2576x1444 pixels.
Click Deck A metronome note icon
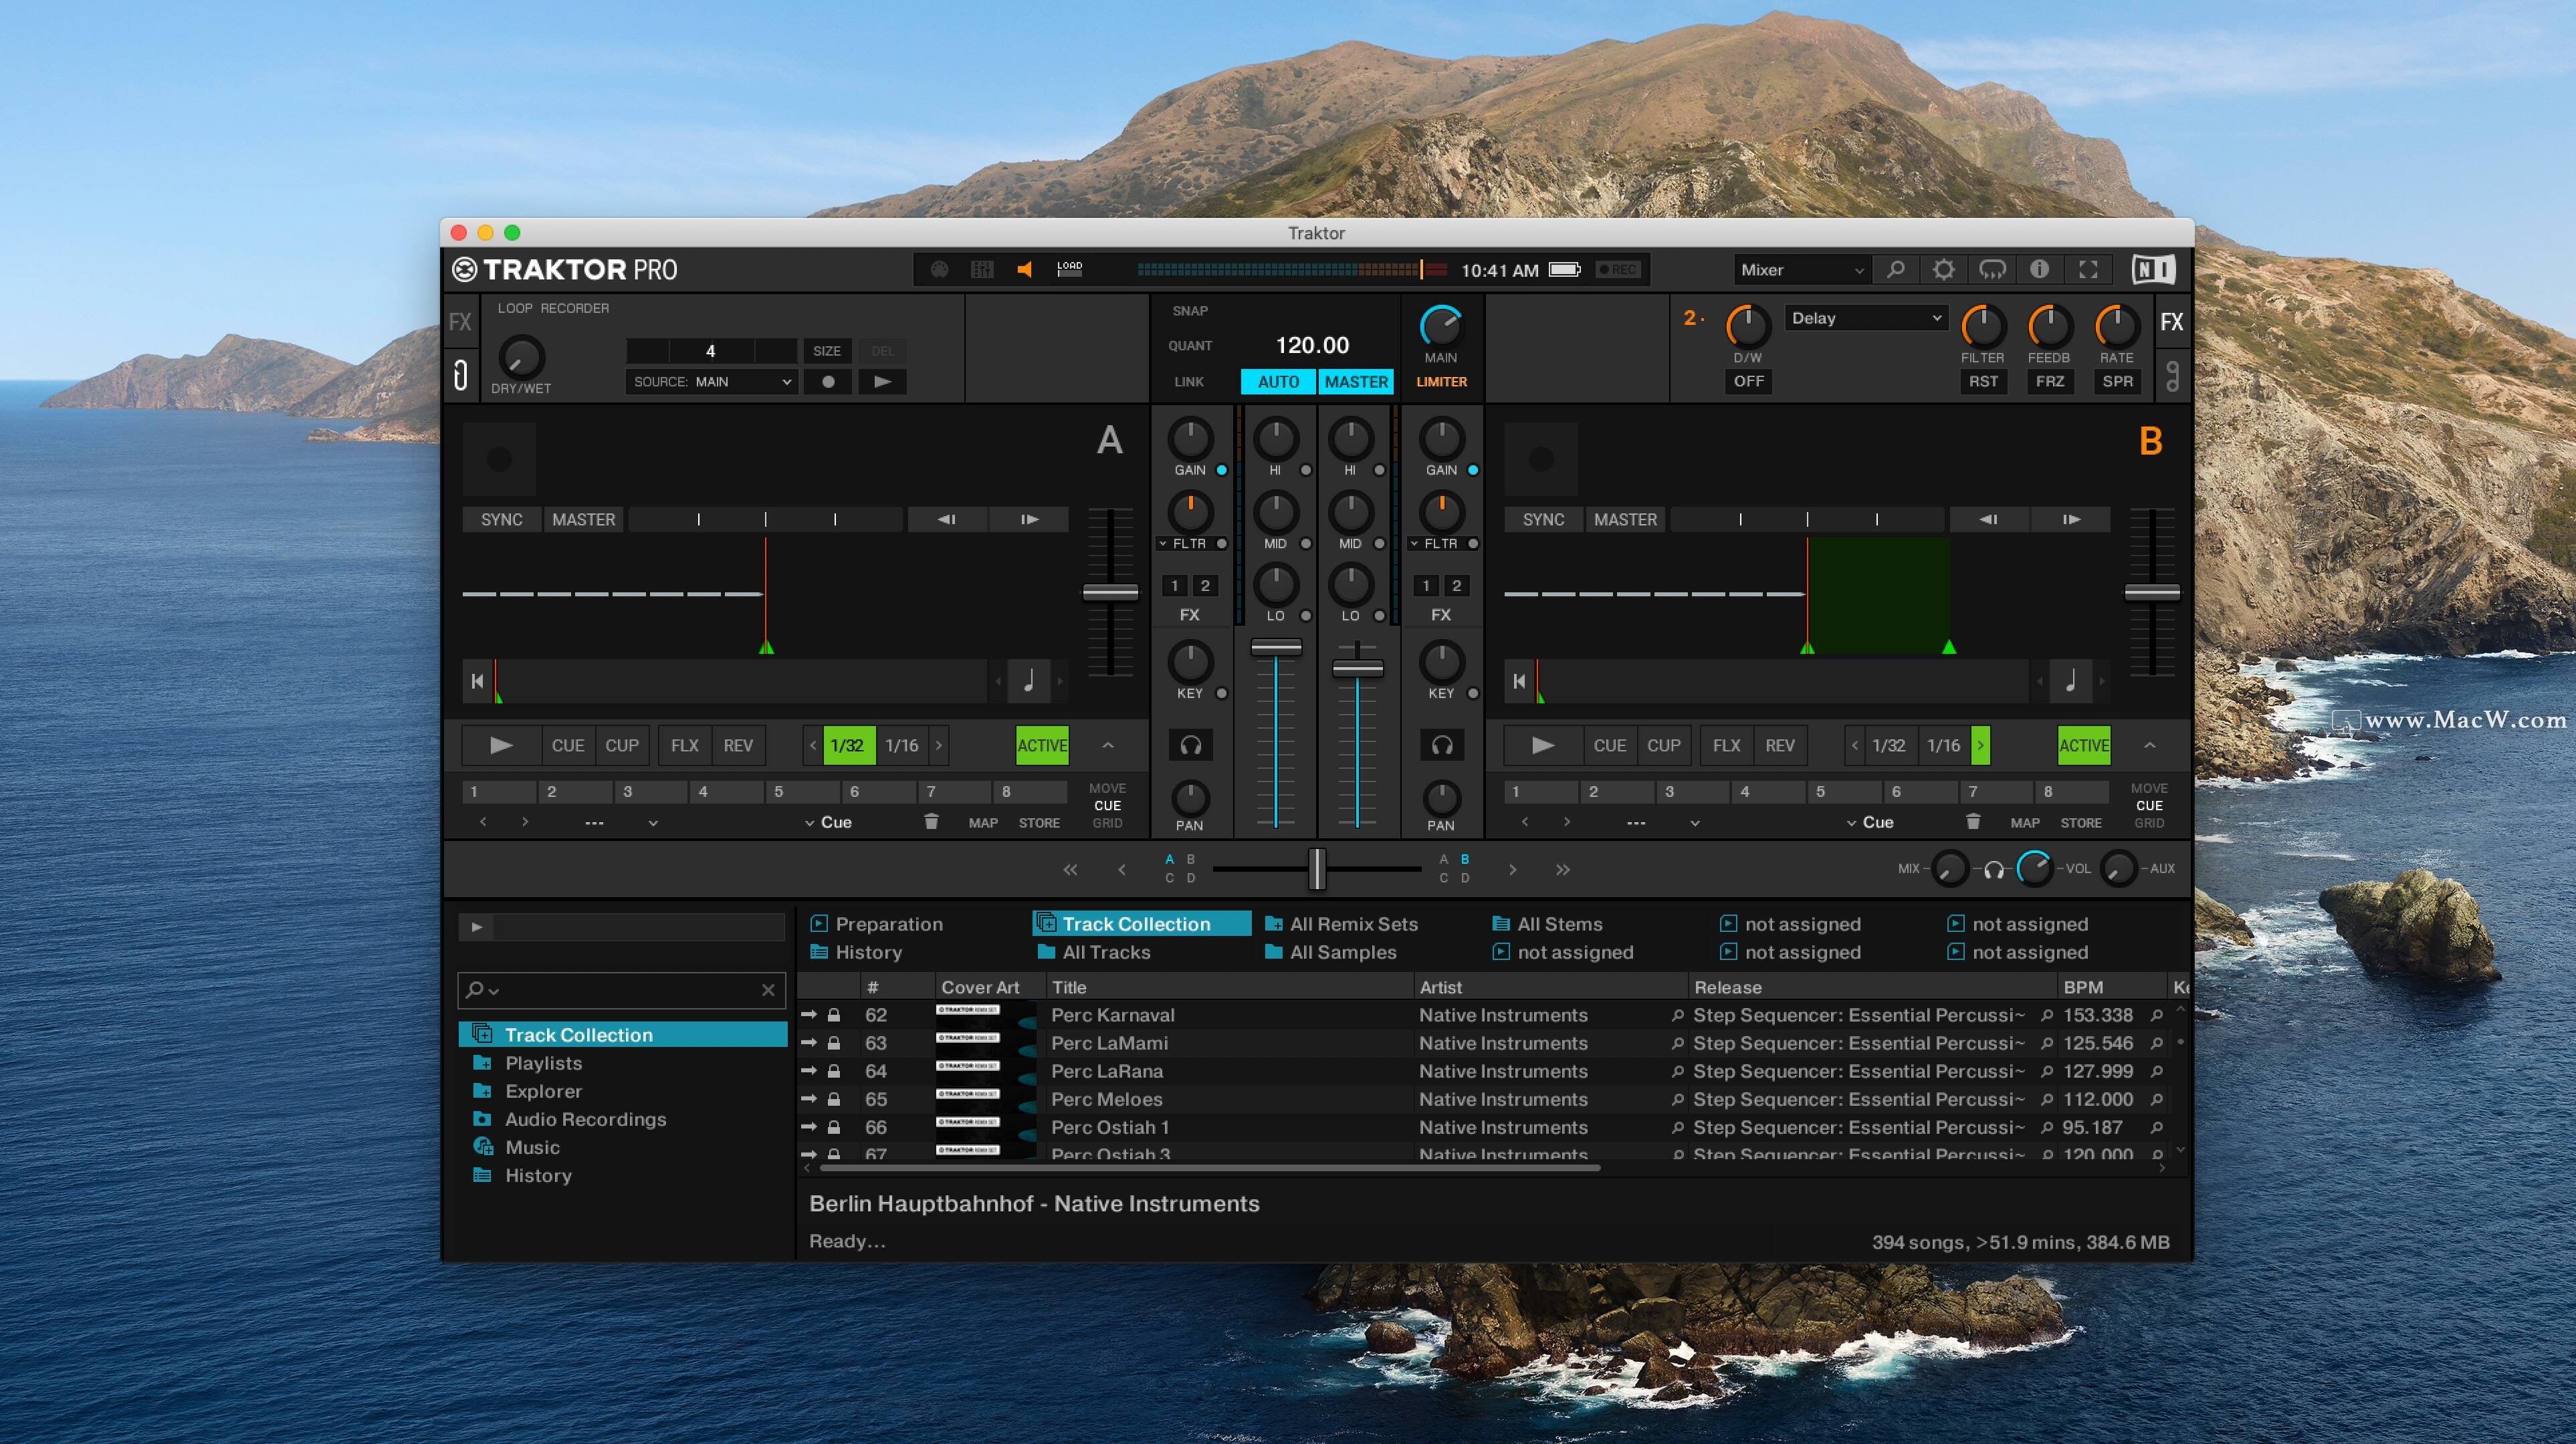coord(1029,681)
